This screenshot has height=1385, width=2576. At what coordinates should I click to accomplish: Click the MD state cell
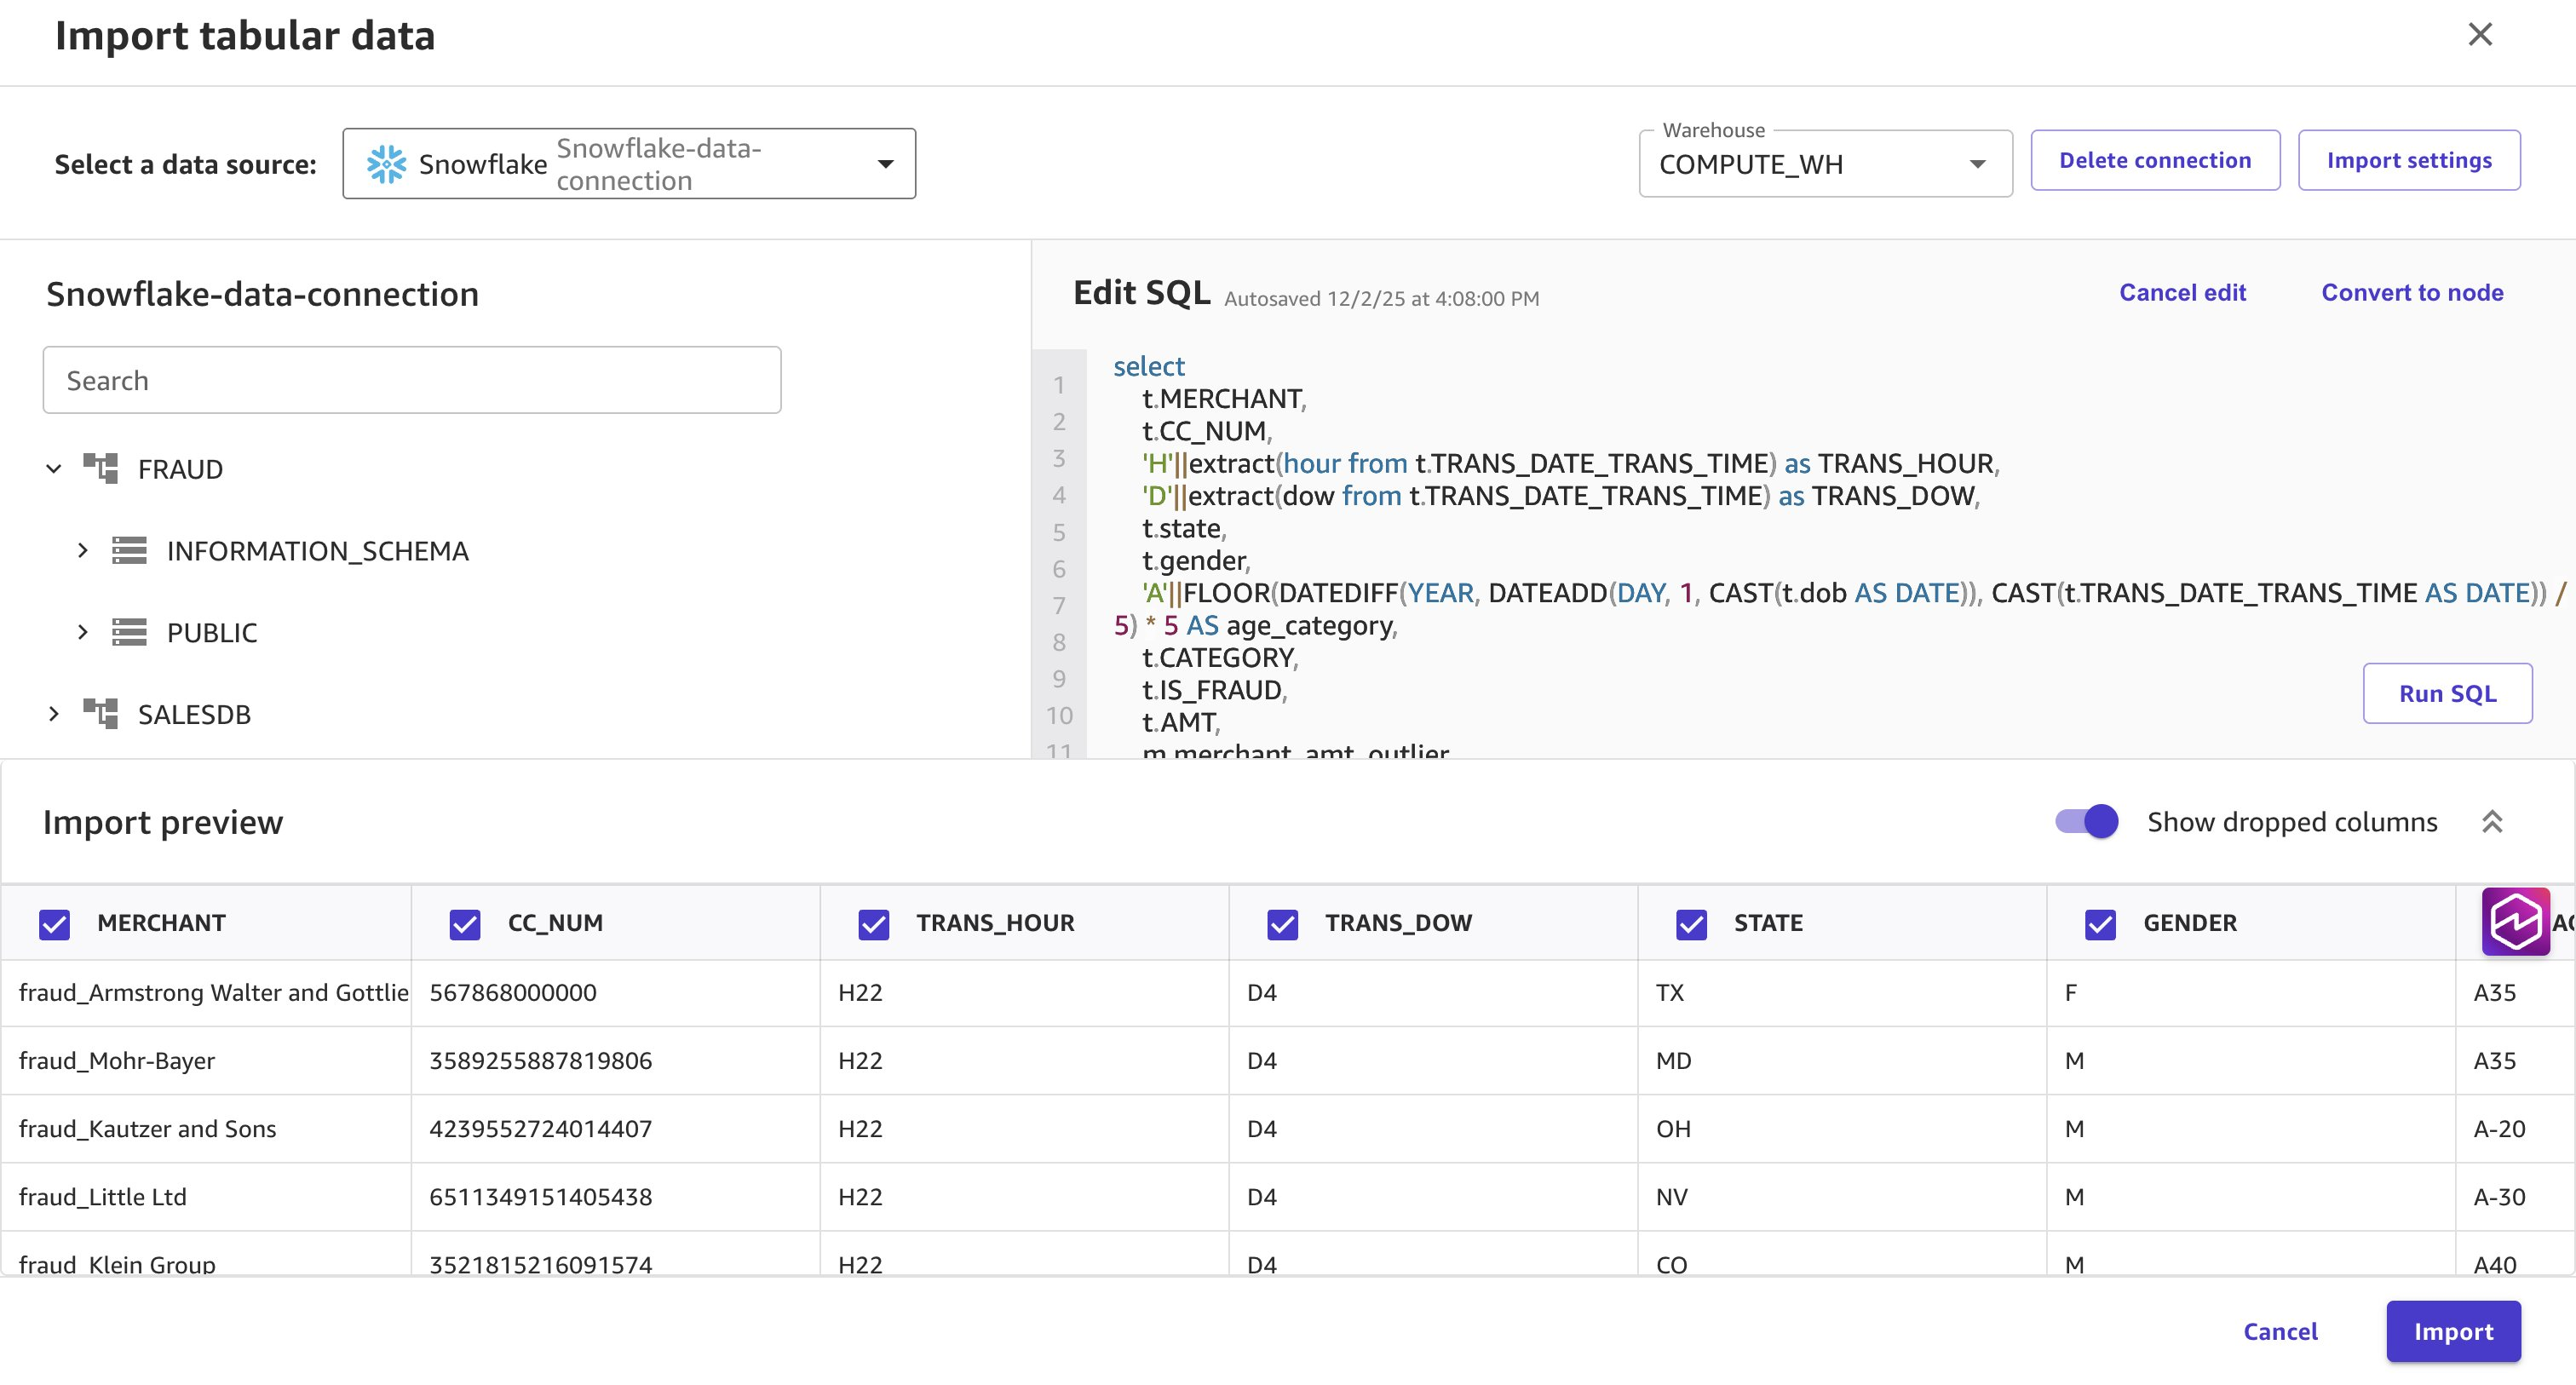(1842, 1061)
